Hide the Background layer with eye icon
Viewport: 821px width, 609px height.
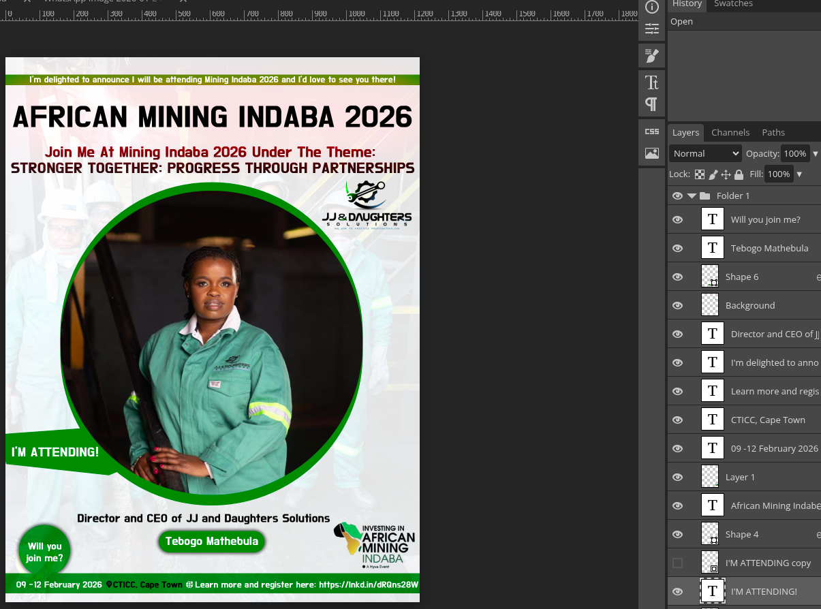tap(677, 306)
